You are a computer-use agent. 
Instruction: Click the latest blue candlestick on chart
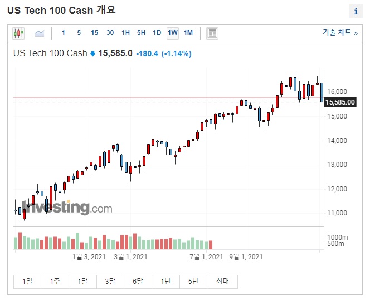[322, 92]
